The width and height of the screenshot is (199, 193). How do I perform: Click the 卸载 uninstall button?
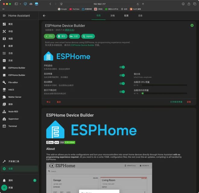click(189, 102)
